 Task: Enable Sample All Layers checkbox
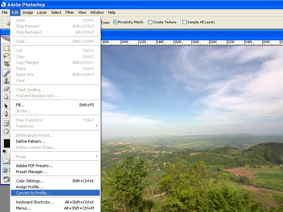[184, 22]
